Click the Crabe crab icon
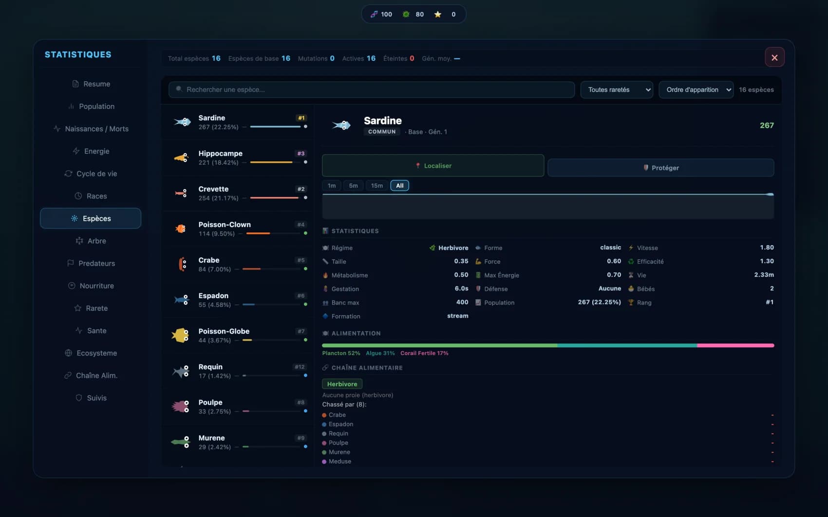828x517 pixels. [x=182, y=264]
